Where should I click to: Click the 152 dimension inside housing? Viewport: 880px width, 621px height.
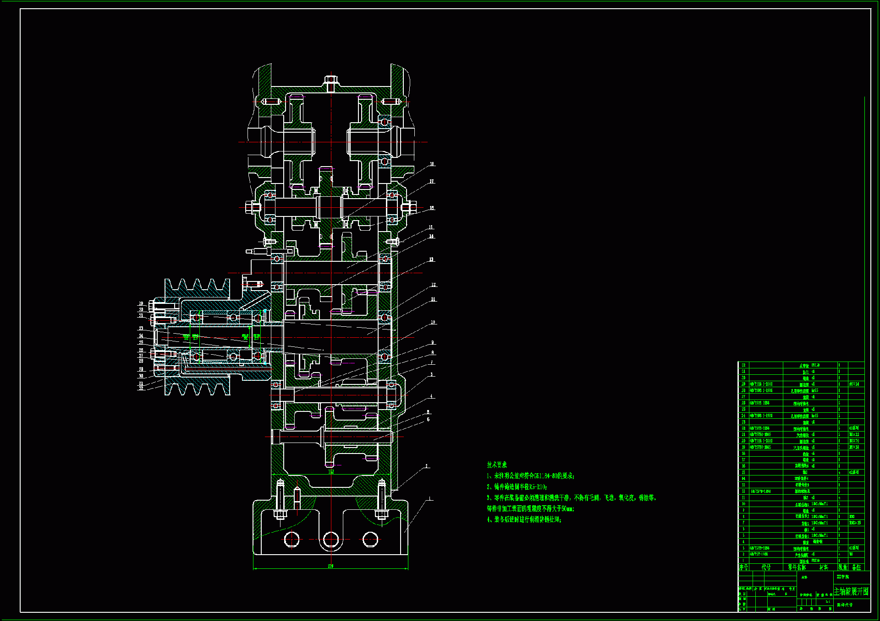click(331, 471)
